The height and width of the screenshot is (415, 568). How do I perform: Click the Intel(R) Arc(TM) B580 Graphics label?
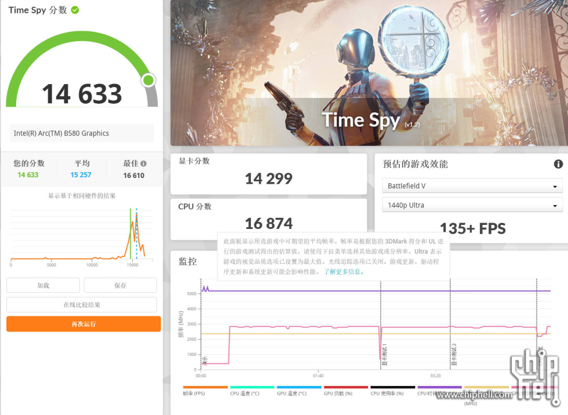pos(61,133)
